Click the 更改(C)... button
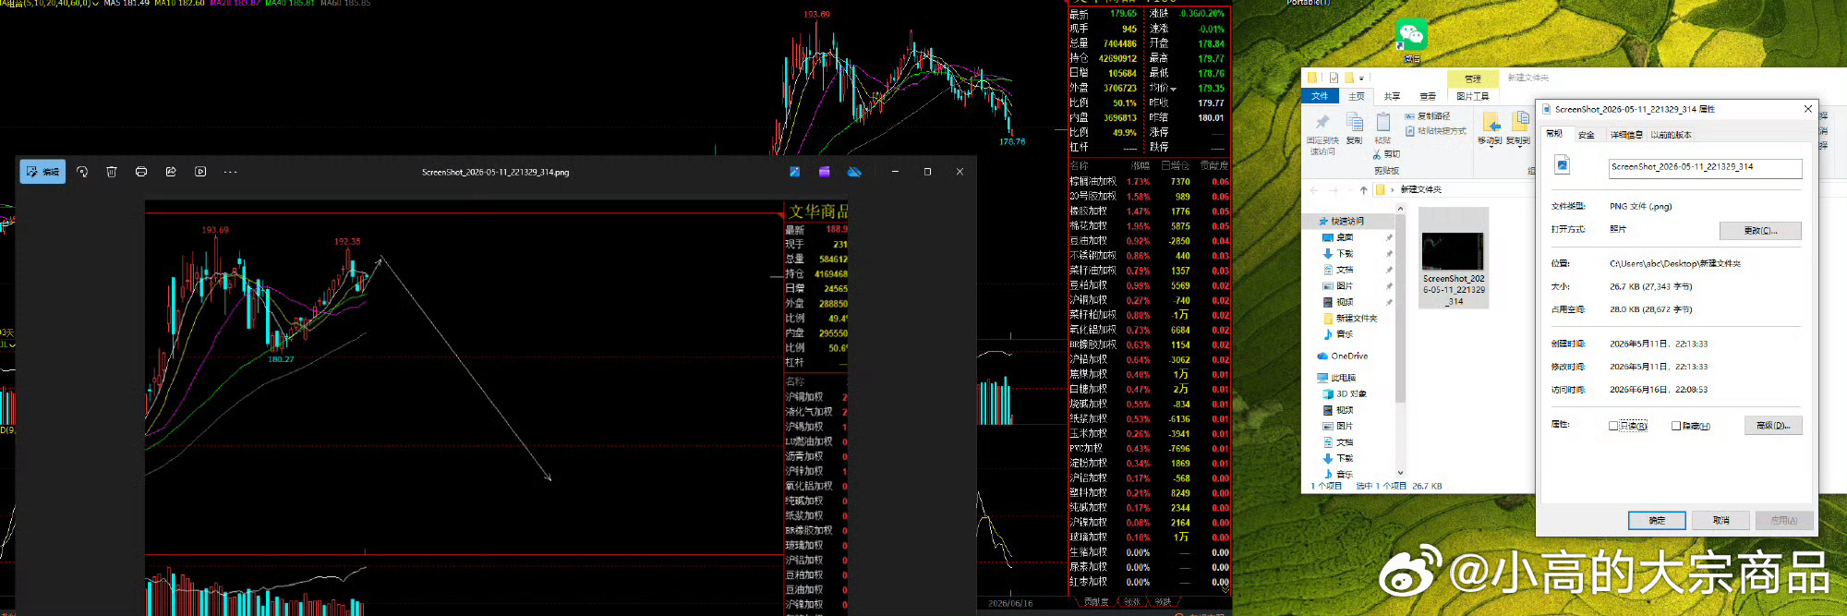This screenshot has width=1847, height=616. tap(1760, 231)
